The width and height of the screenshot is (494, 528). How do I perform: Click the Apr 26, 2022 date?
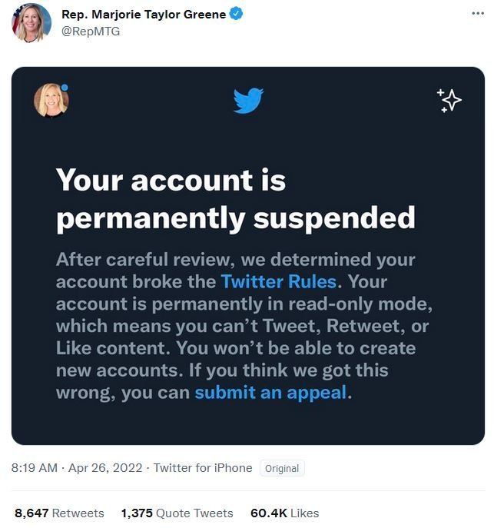pyautogui.click(x=105, y=468)
